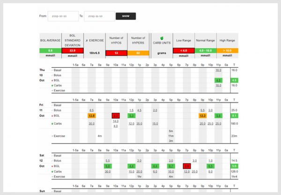Open Saturday's 1p Carbs entry 20.0

click(x=139, y=172)
